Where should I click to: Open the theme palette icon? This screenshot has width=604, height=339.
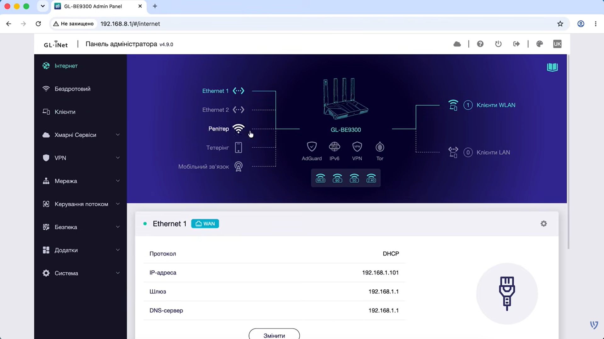pos(539,44)
